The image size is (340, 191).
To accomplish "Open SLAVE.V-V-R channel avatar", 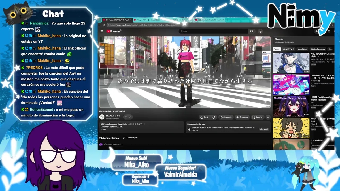I will 102,117.
